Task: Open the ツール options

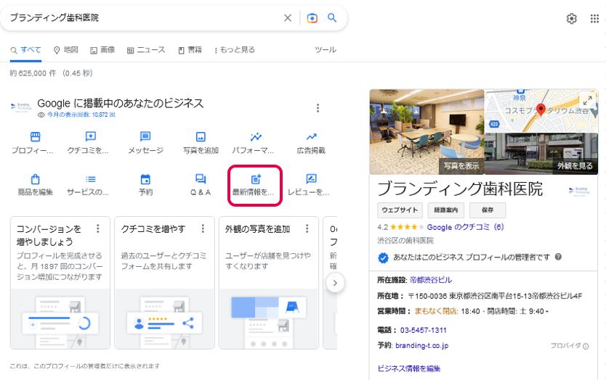Action: 325,50
